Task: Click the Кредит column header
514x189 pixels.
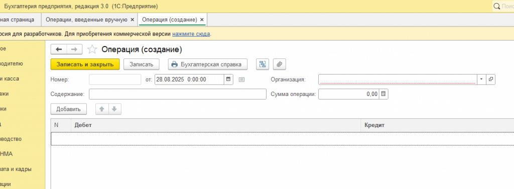Action: tap(437, 125)
